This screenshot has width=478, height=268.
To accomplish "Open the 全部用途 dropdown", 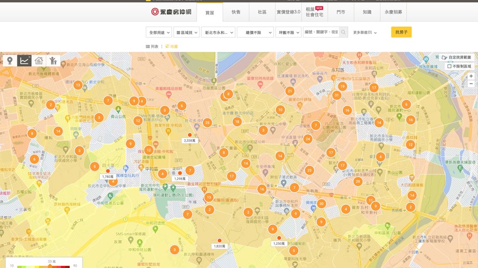I will pyautogui.click(x=158, y=33).
